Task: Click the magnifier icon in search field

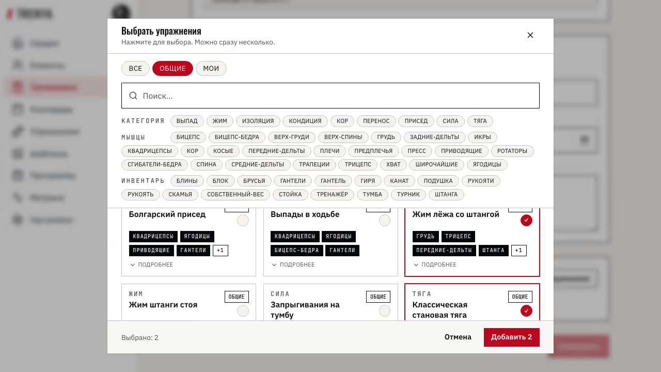Action: [133, 96]
